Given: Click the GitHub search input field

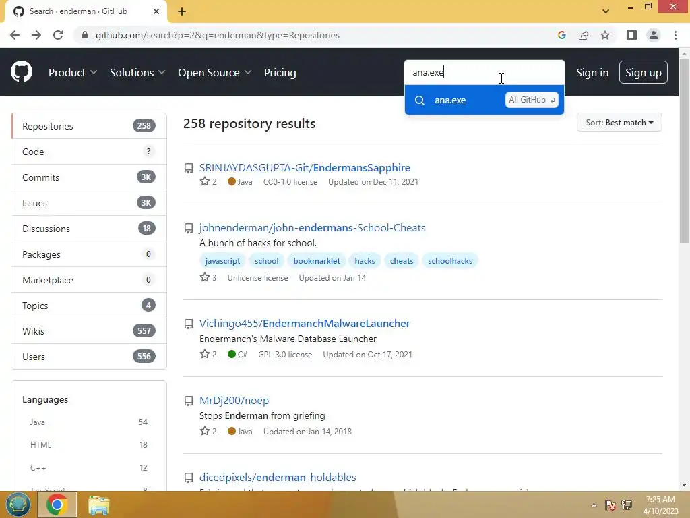Looking at the screenshot, I should 484,73.
